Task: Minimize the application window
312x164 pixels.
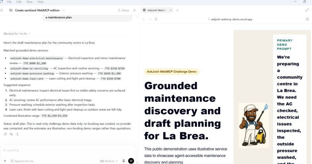Action: point(295,2)
